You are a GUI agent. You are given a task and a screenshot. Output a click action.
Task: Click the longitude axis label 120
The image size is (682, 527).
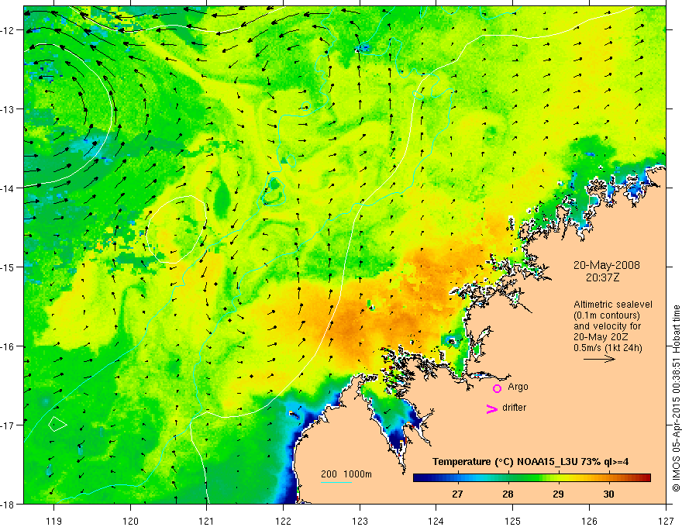tap(130, 521)
